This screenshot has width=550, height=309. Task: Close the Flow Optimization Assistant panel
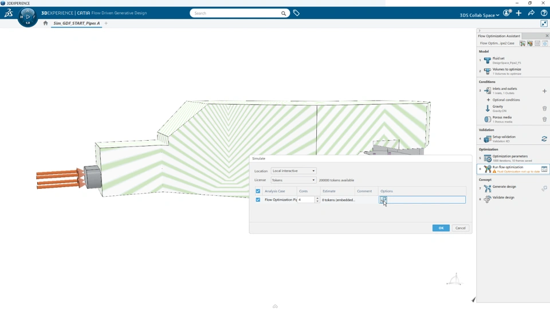[x=547, y=35]
